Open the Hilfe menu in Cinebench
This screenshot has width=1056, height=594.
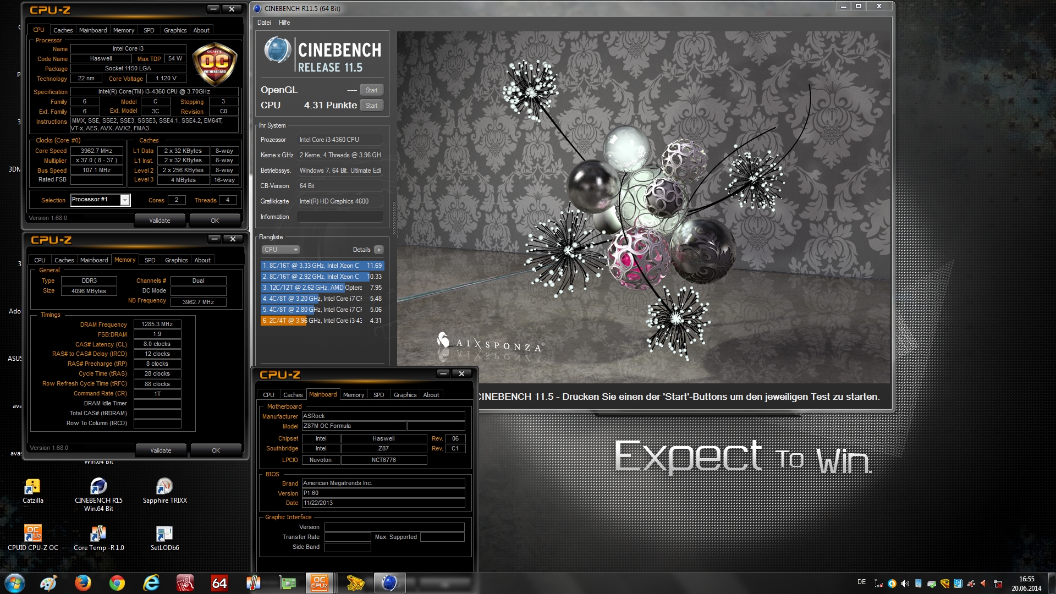pos(284,23)
